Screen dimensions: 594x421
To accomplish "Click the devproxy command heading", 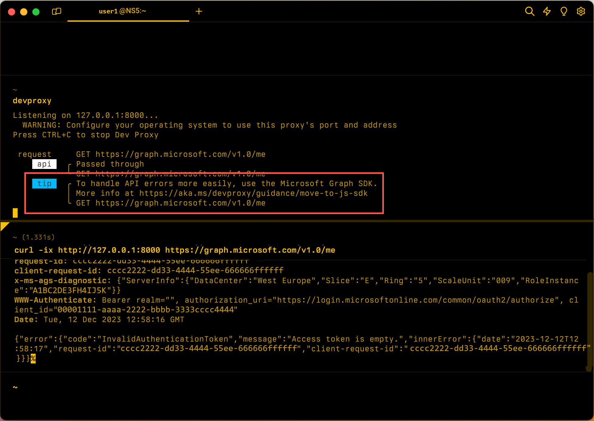I will click(x=32, y=101).
